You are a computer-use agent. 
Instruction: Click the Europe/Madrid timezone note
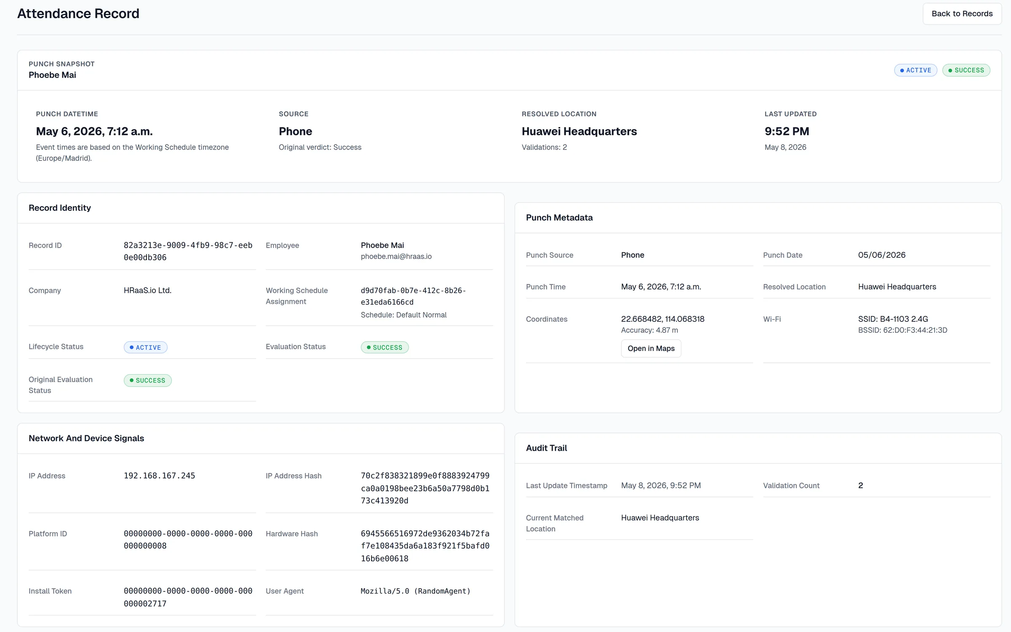(132, 153)
